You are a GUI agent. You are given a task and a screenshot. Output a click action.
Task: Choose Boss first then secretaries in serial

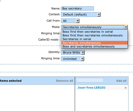pos(95,32)
